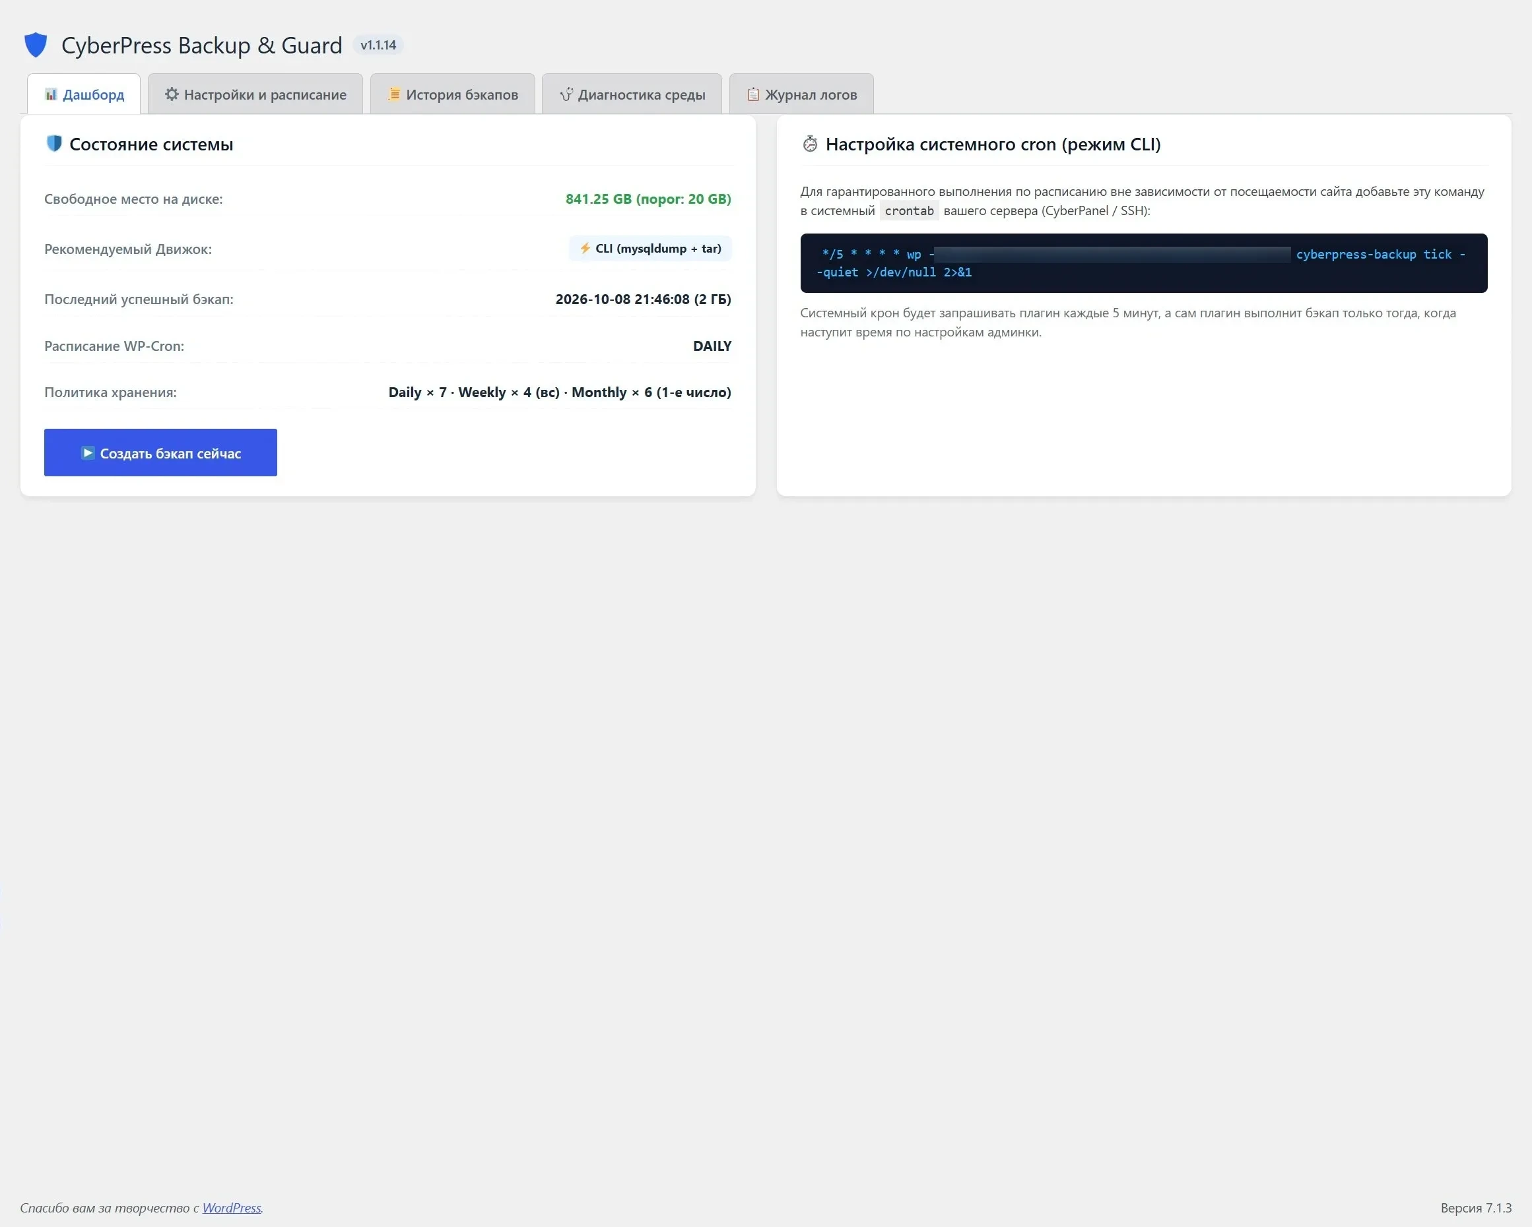This screenshot has height=1227, width=1532.
Task: Click the CyberPress blue shield logo
Action: pos(36,45)
